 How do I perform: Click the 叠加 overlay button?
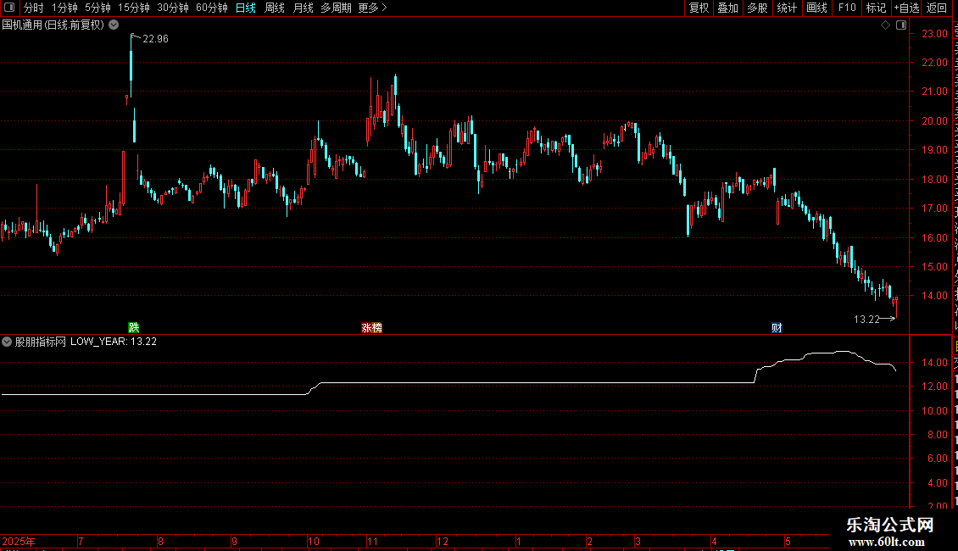click(x=727, y=8)
